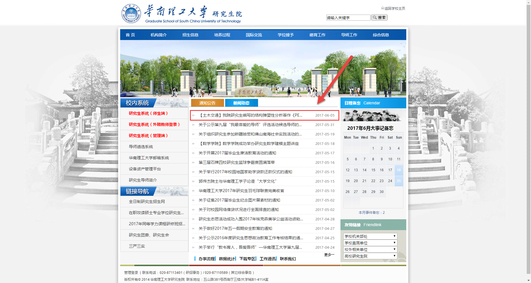Open 2017年研究生羽毛球联赛 item
The height and width of the screenshot is (283, 531).
click(241, 191)
